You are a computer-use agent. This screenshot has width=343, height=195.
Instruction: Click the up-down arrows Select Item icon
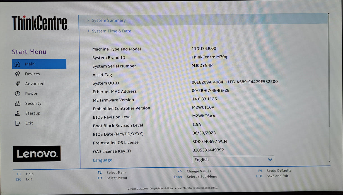point(100,172)
